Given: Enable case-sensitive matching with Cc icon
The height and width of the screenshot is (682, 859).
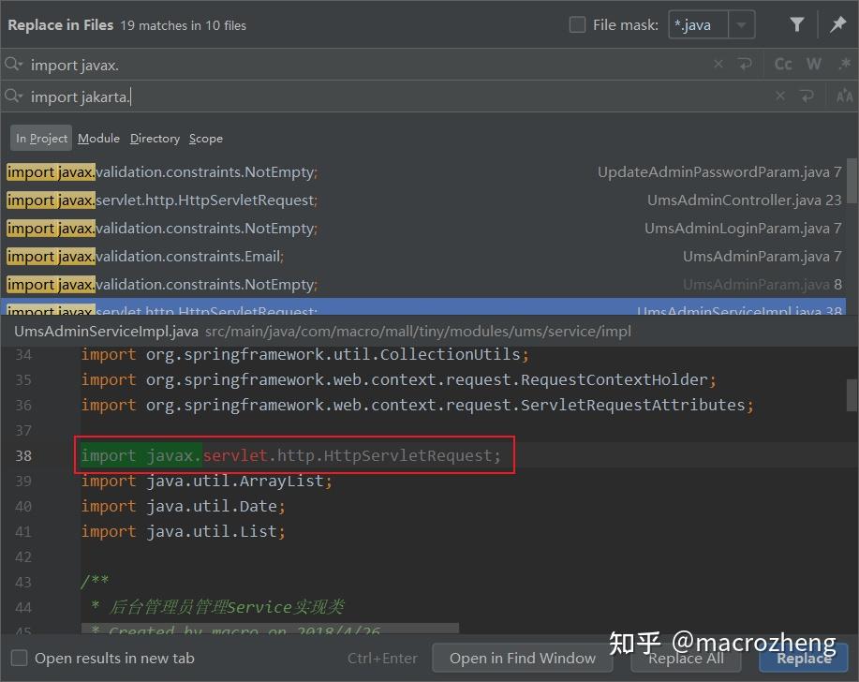Looking at the screenshot, I should click(x=782, y=64).
